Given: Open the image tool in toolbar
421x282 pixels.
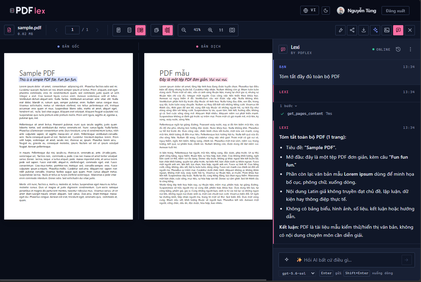Looking at the screenshot, I should pos(387,30).
